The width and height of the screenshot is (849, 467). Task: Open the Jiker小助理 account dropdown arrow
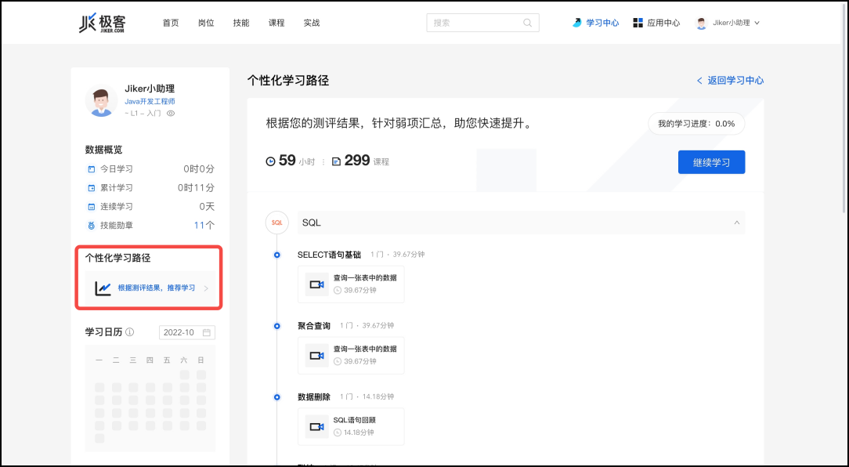[x=757, y=23]
